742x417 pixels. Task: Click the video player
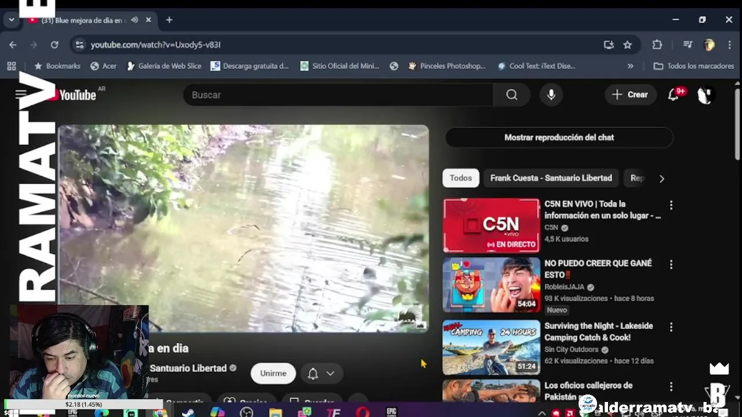pos(243,228)
